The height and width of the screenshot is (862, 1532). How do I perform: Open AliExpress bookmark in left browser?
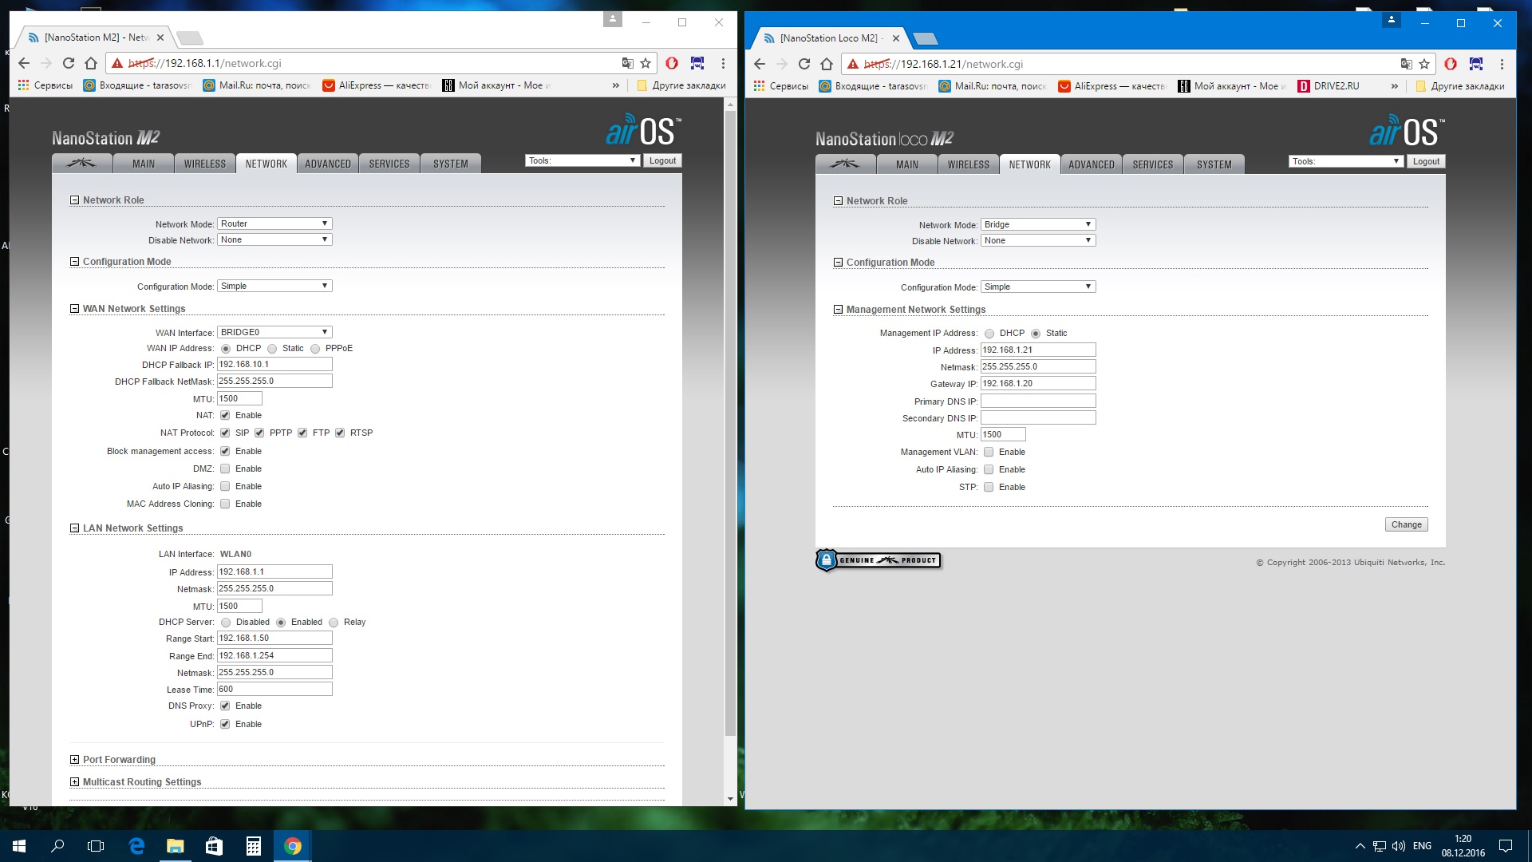pyautogui.click(x=377, y=85)
